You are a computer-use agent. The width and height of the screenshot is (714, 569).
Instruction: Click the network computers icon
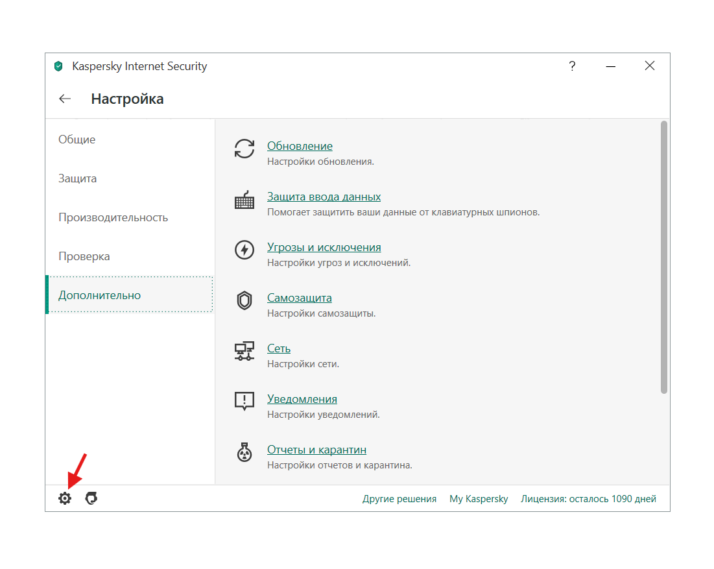[244, 351]
